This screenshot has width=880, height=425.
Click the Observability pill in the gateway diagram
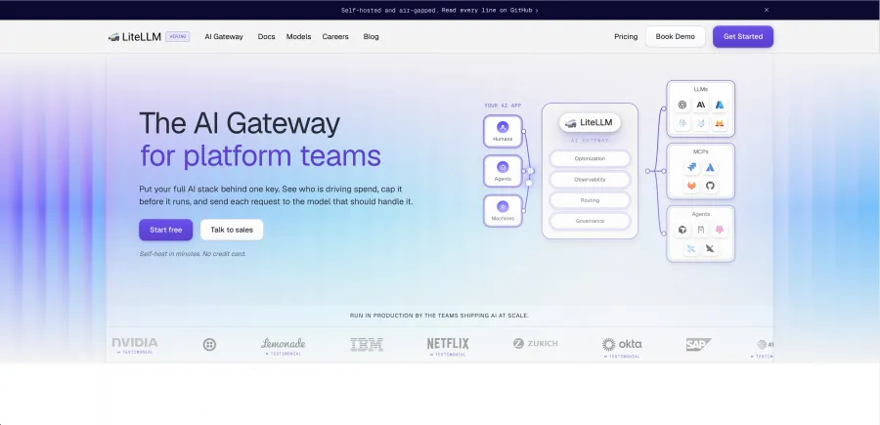point(590,180)
